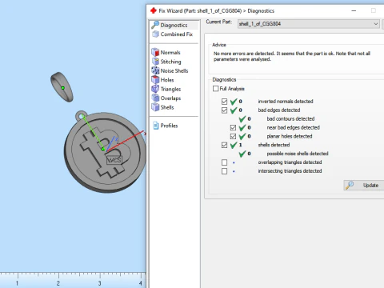Click the WCS label on the pendant
This screenshot has height=288, width=384.
pyautogui.click(x=114, y=160)
